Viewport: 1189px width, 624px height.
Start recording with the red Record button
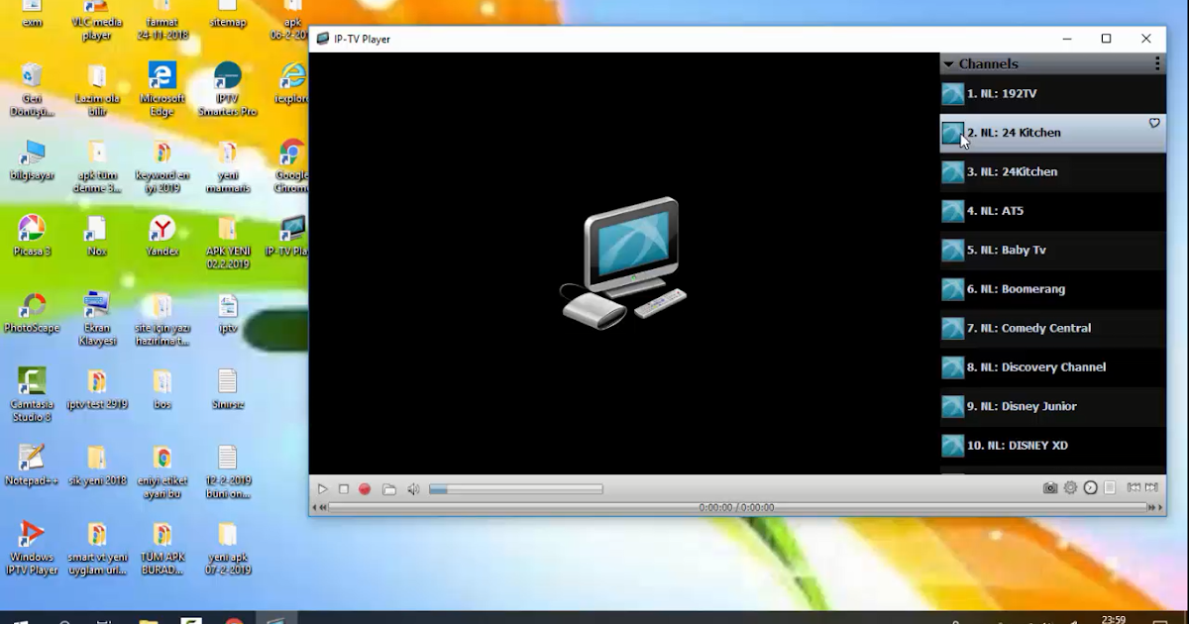[365, 489]
